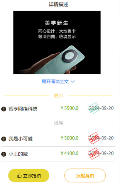The width and height of the screenshot is (120, 183).
Task: Open the 美学新生 phone product image
Action: point(57,42)
